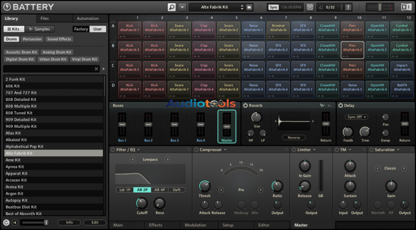The width and height of the screenshot is (416, 230).
Task: Clear the library search field X
Action: (96, 69)
